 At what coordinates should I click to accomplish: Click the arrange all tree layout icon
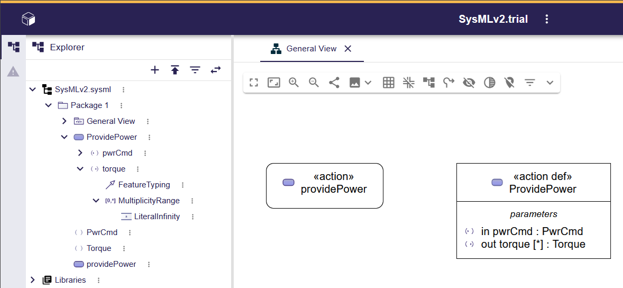pos(429,83)
